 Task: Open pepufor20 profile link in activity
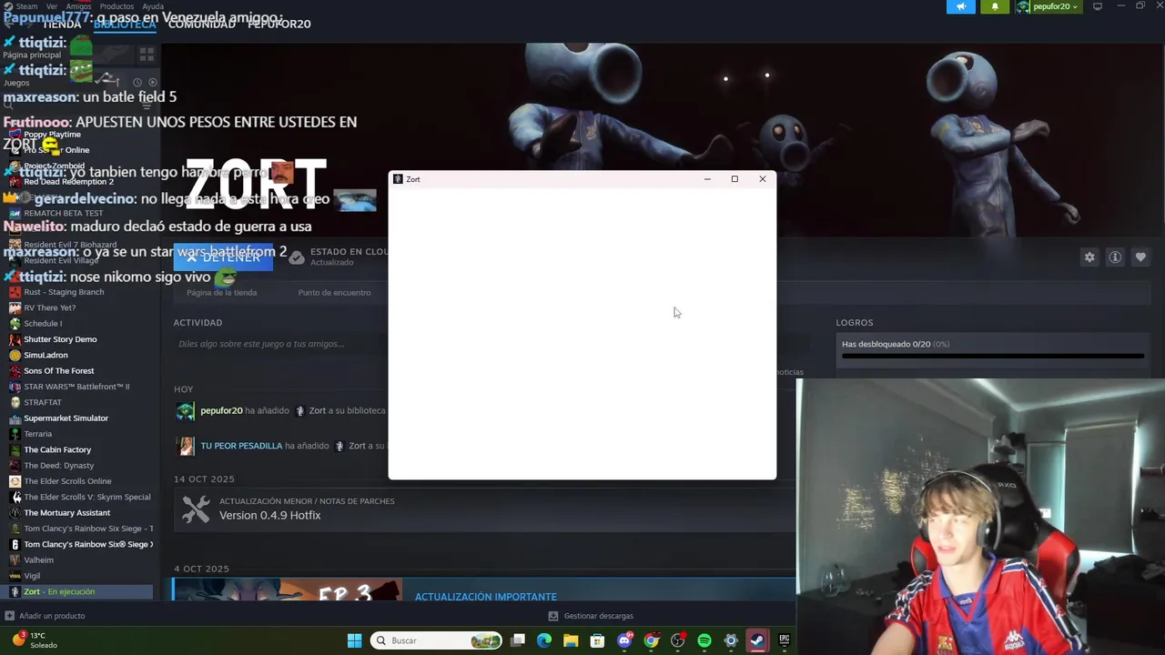pos(221,410)
